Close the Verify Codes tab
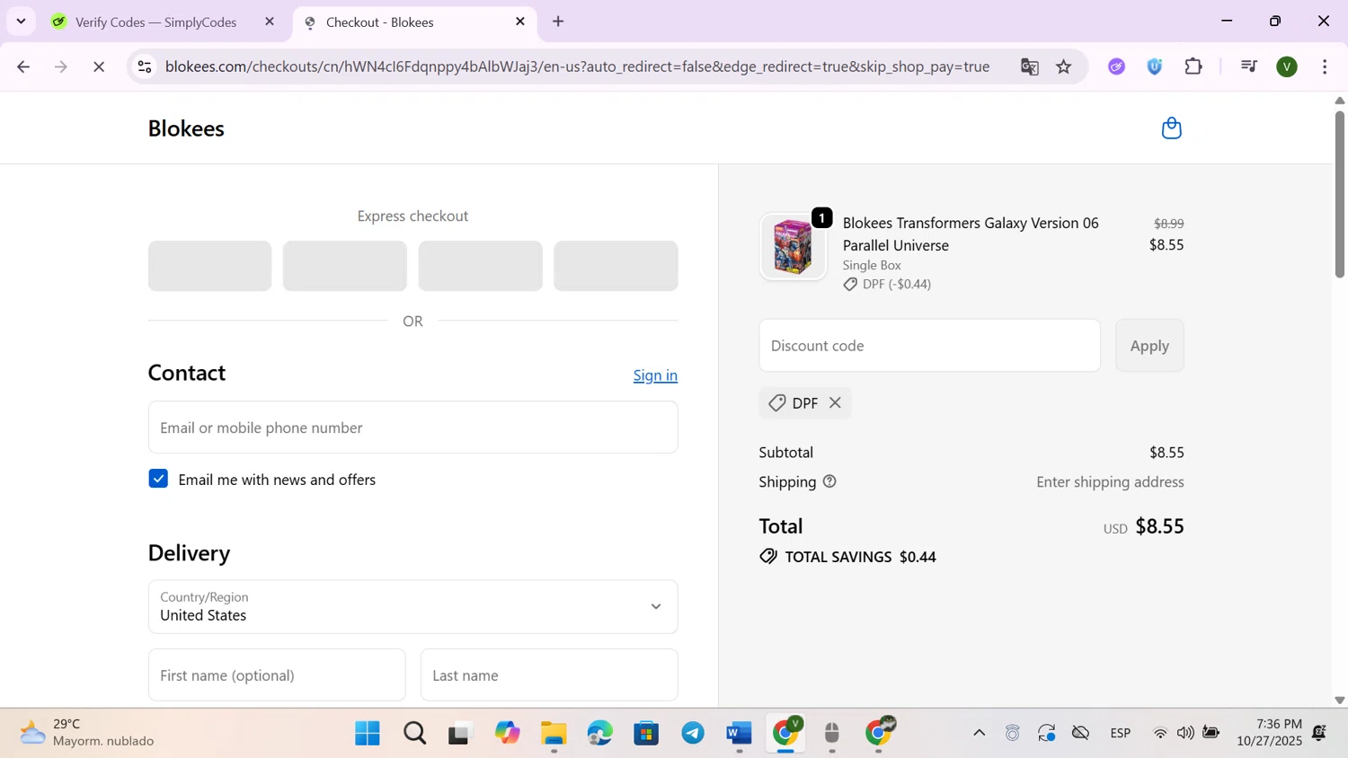 (270, 22)
